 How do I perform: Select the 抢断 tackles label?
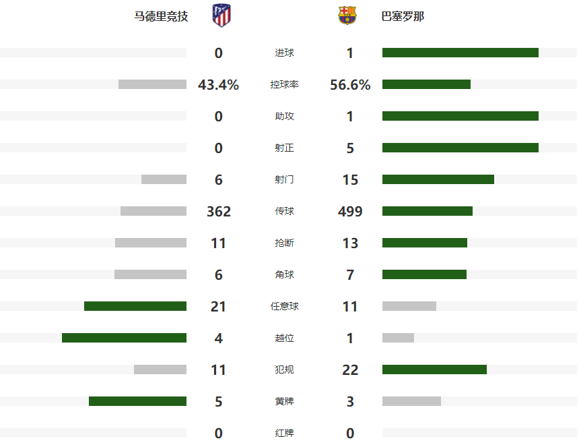pyautogui.click(x=284, y=243)
